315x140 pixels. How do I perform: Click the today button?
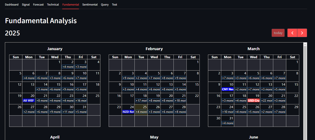tap(278, 33)
